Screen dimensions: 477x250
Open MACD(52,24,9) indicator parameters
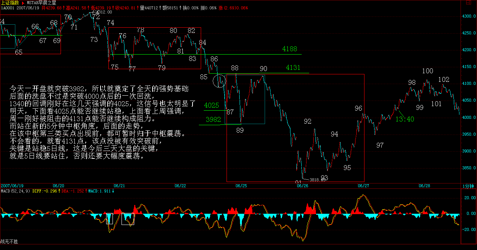click(16, 191)
